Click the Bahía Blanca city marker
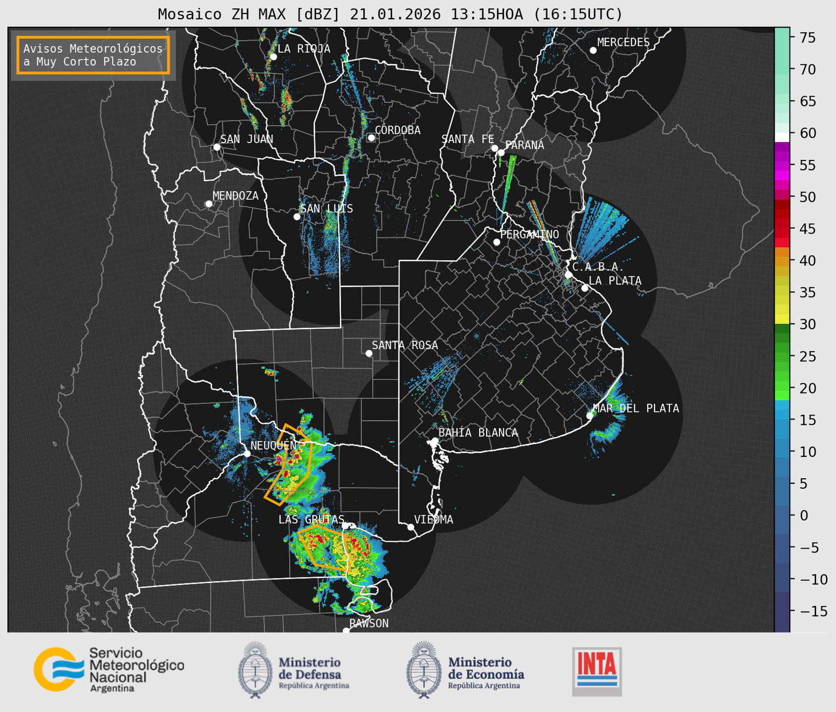 (x=435, y=441)
